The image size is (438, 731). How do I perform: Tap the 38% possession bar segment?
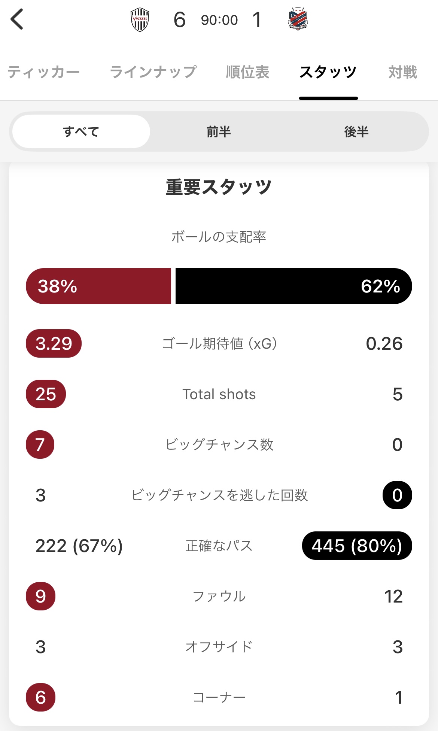click(x=98, y=286)
